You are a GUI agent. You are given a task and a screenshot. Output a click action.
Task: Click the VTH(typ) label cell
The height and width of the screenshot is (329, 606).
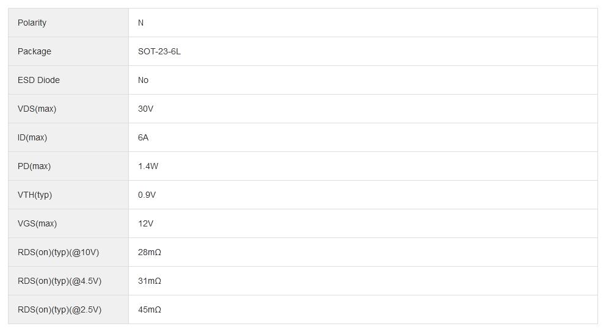click(x=35, y=195)
